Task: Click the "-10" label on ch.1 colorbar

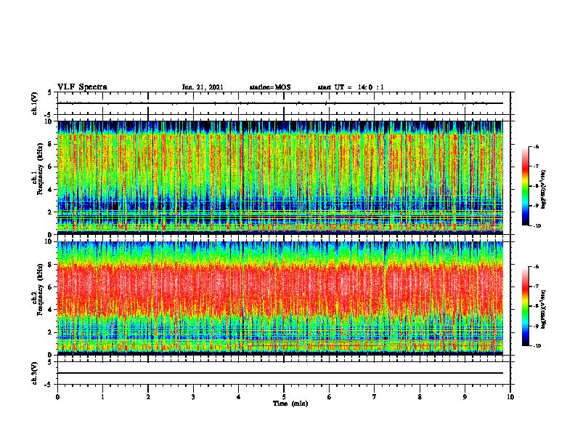Action: coord(537,226)
